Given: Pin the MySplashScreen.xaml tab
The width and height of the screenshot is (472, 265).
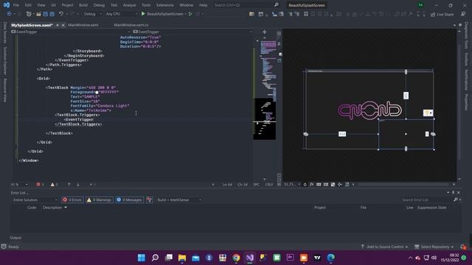Looking at the screenshot, I should (58, 25).
